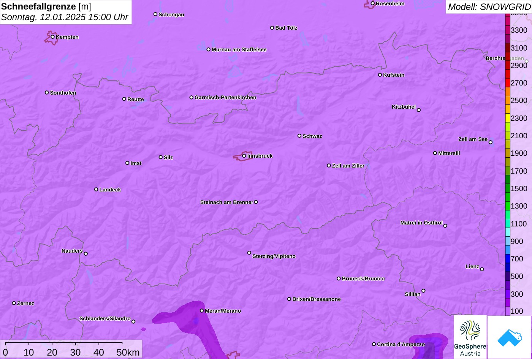Screen dimensions: 532x359
Task: Select the Kufstein marker dot
Action: pos(380,75)
